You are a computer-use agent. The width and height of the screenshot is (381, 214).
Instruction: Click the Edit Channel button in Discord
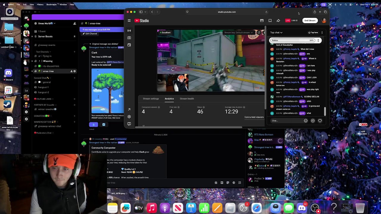(90, 34)
